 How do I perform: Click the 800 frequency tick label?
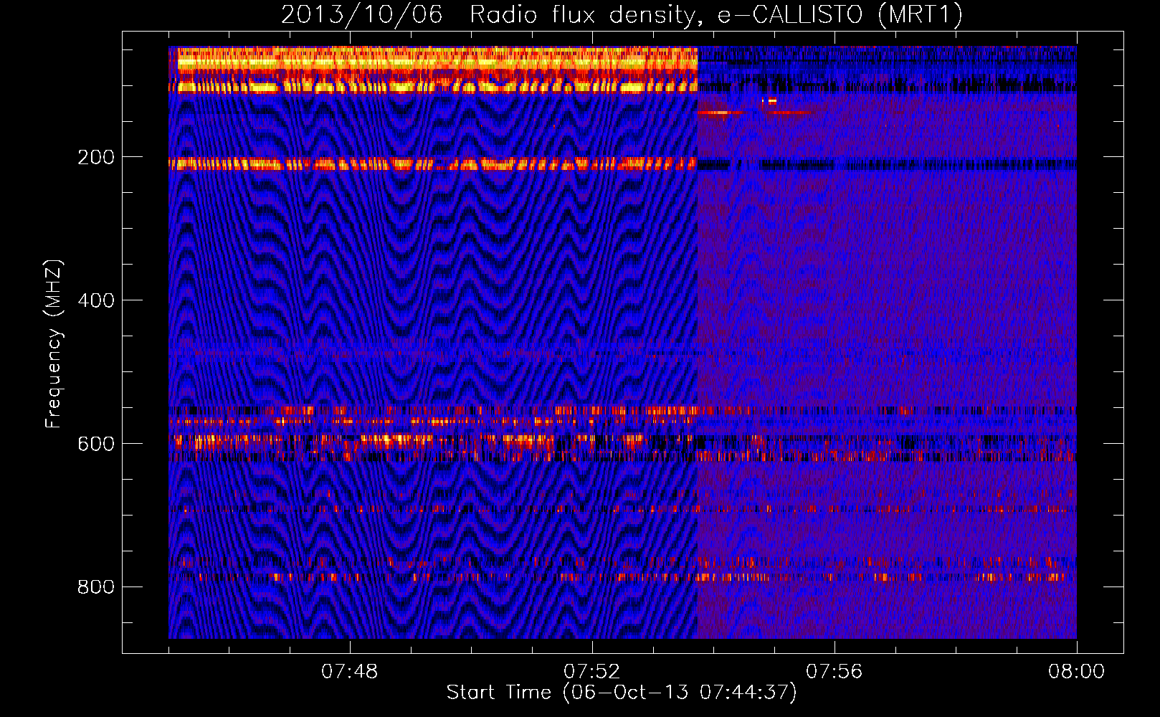[95, 587]
